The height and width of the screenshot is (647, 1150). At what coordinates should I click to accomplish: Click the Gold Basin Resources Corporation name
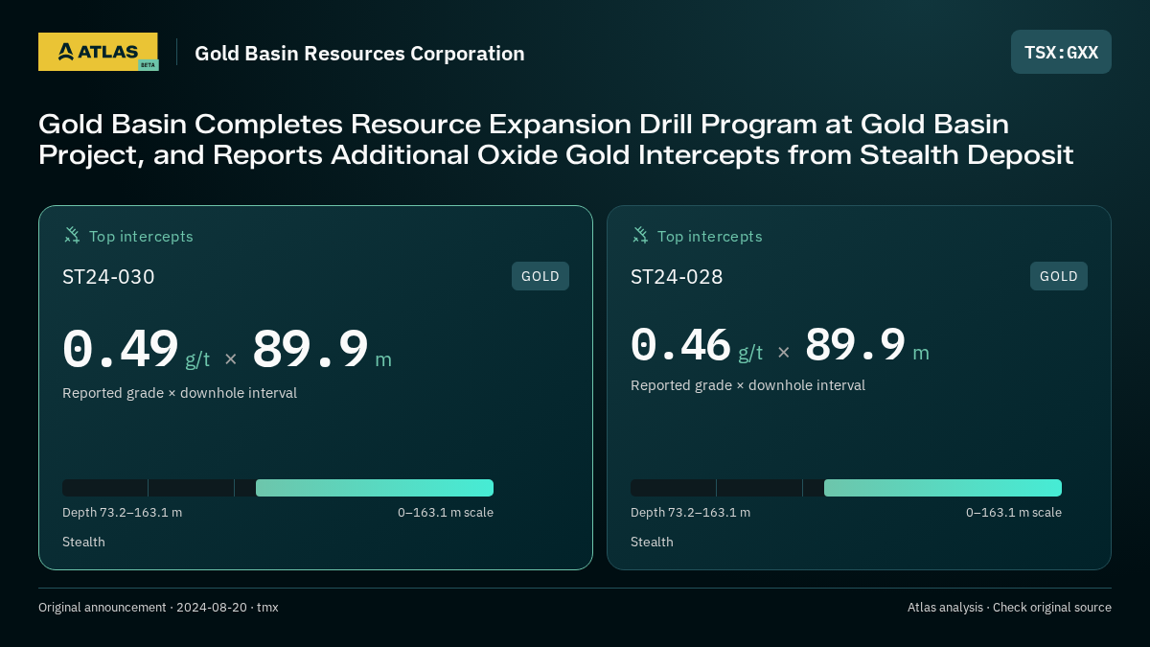click(359, 54)
